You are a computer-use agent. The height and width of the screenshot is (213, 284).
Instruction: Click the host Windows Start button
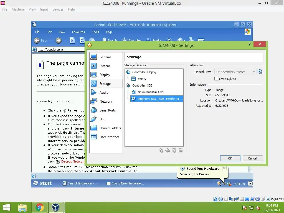tap(7, 207)
